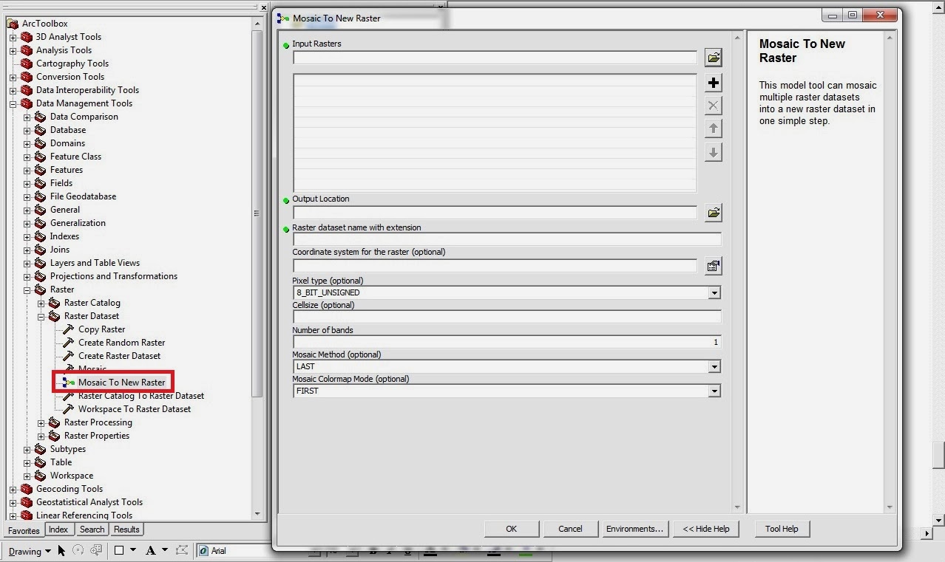Open Environments settings
The image size is (945, 562).
pos(634,529)
